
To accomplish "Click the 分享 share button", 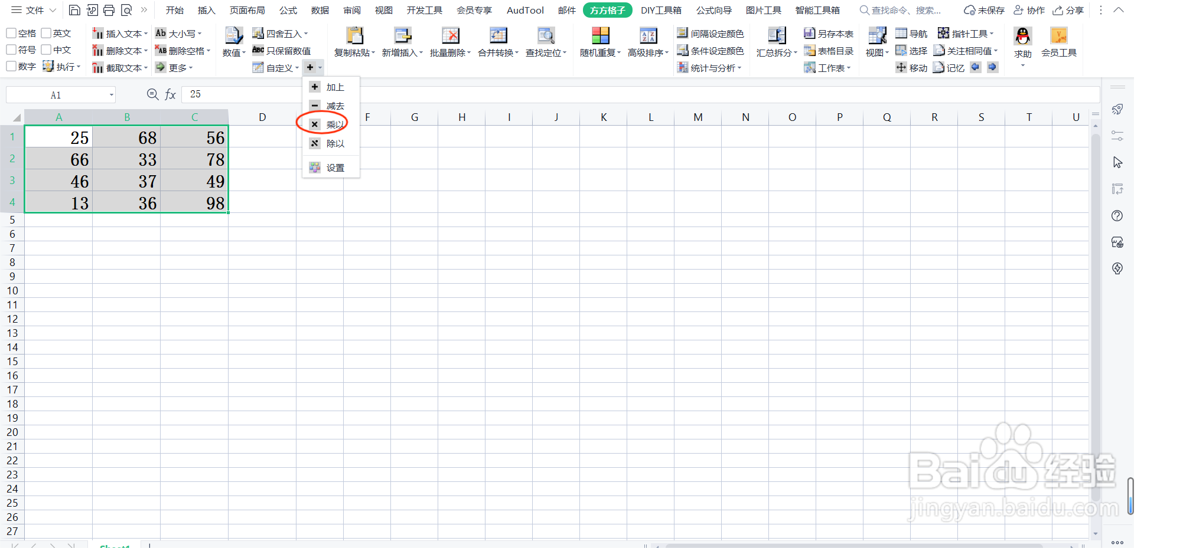I will (x=1068, y=10).
